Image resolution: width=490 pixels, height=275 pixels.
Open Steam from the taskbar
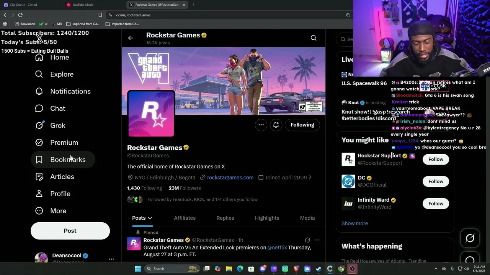click(x=318, y=269)
